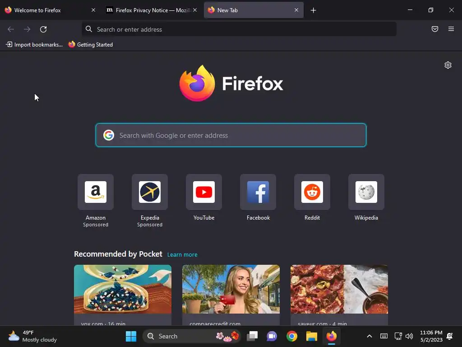Focus the top address bar
The height and width of the screenshot is (347, 462).
pos(239,29)
